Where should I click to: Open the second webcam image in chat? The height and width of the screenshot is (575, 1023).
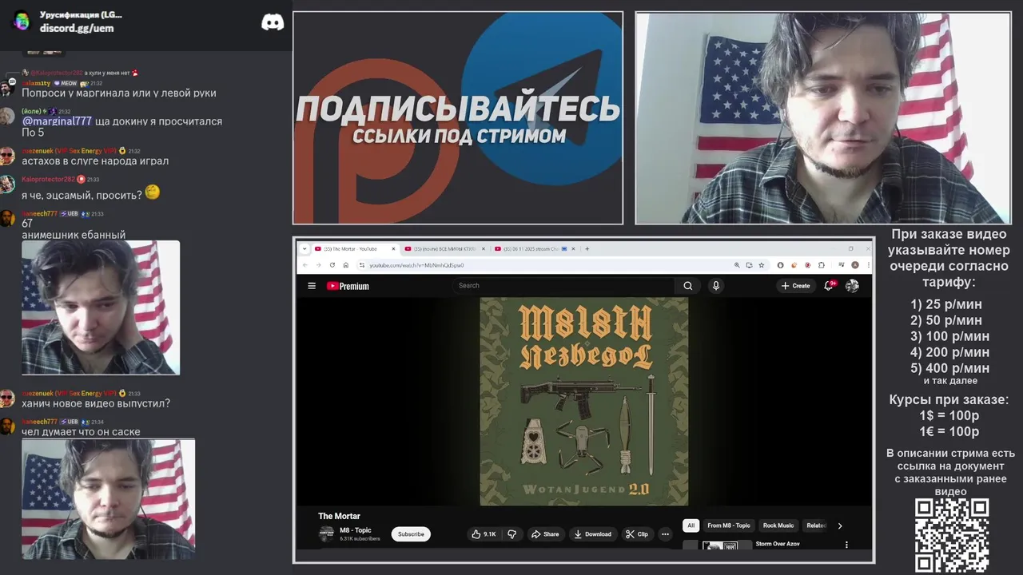[x=108, y=499]
